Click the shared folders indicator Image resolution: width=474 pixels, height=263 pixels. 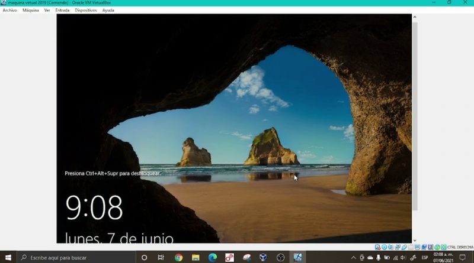[411, 247]
